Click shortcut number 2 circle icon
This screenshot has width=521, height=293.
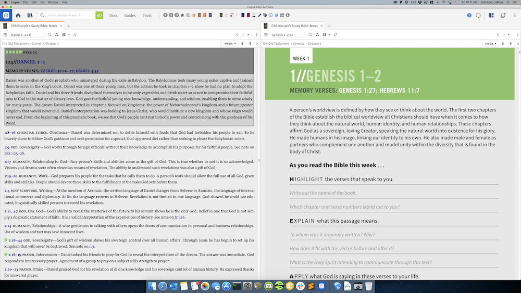(171, 15)
